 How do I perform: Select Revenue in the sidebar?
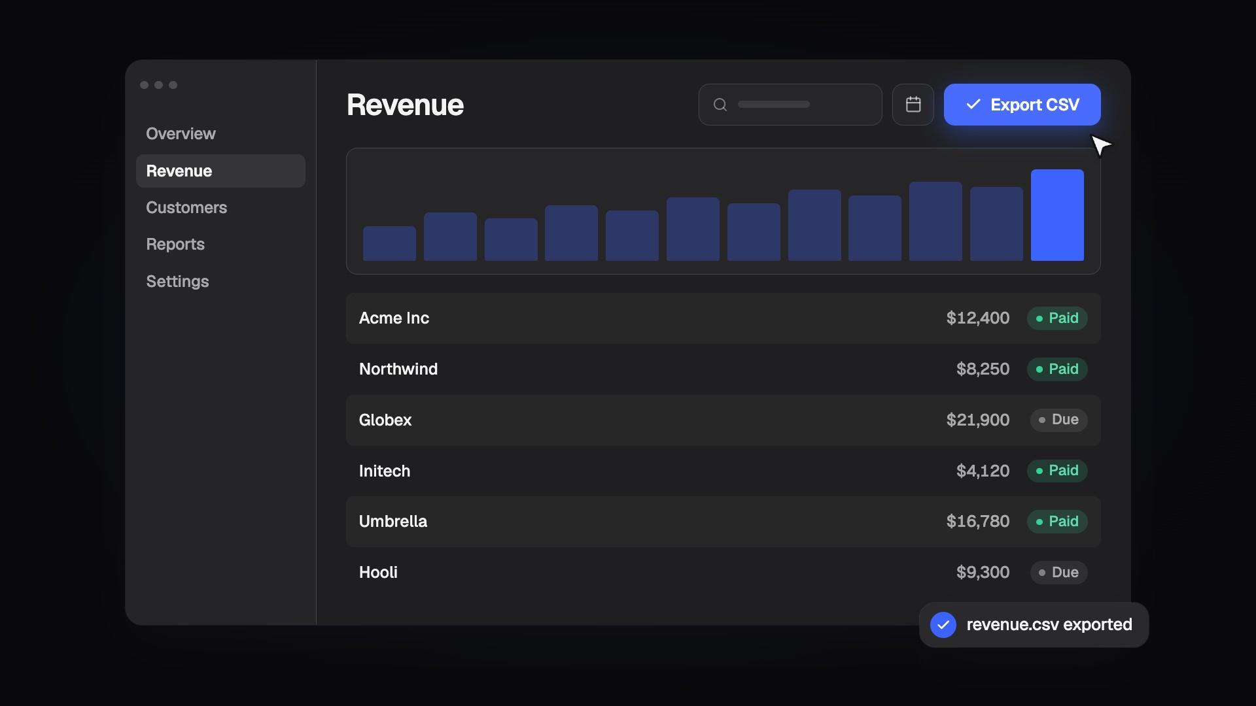220,171
